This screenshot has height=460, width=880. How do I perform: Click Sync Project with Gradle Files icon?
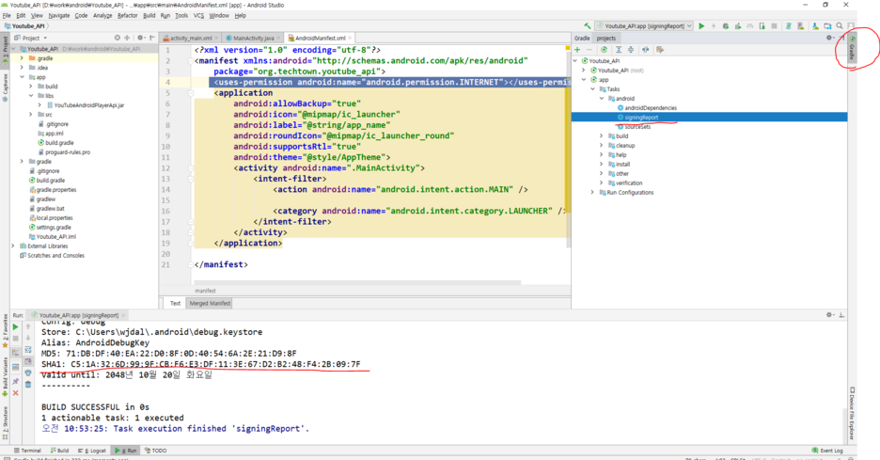pos(789,25)
